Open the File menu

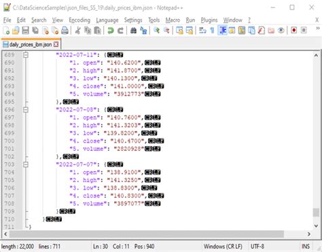tap(7, 20)
